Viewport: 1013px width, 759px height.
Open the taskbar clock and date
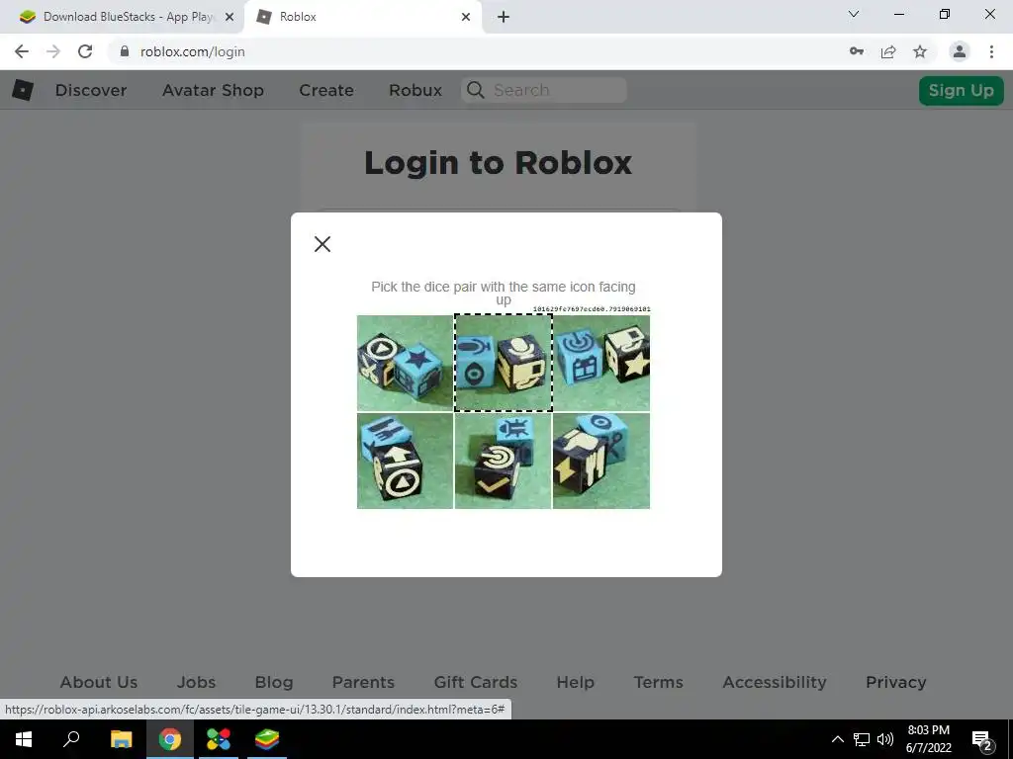[928, 739]
